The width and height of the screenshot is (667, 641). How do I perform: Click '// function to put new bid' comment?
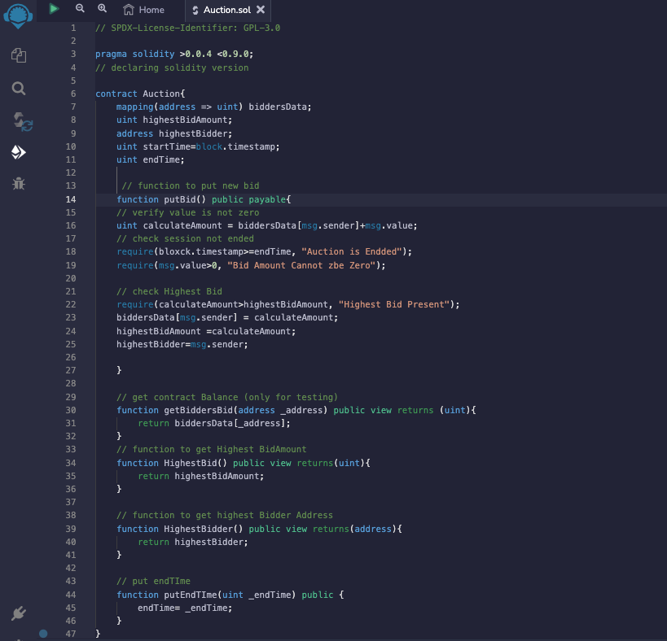[x=191, y=185]
